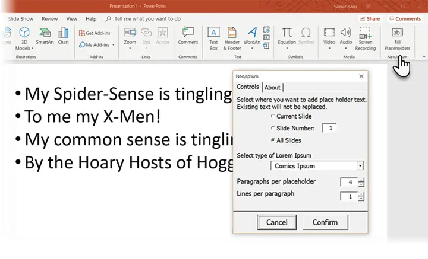Click the Symbol icon
428x259 pixels.
tap(306, 36)
